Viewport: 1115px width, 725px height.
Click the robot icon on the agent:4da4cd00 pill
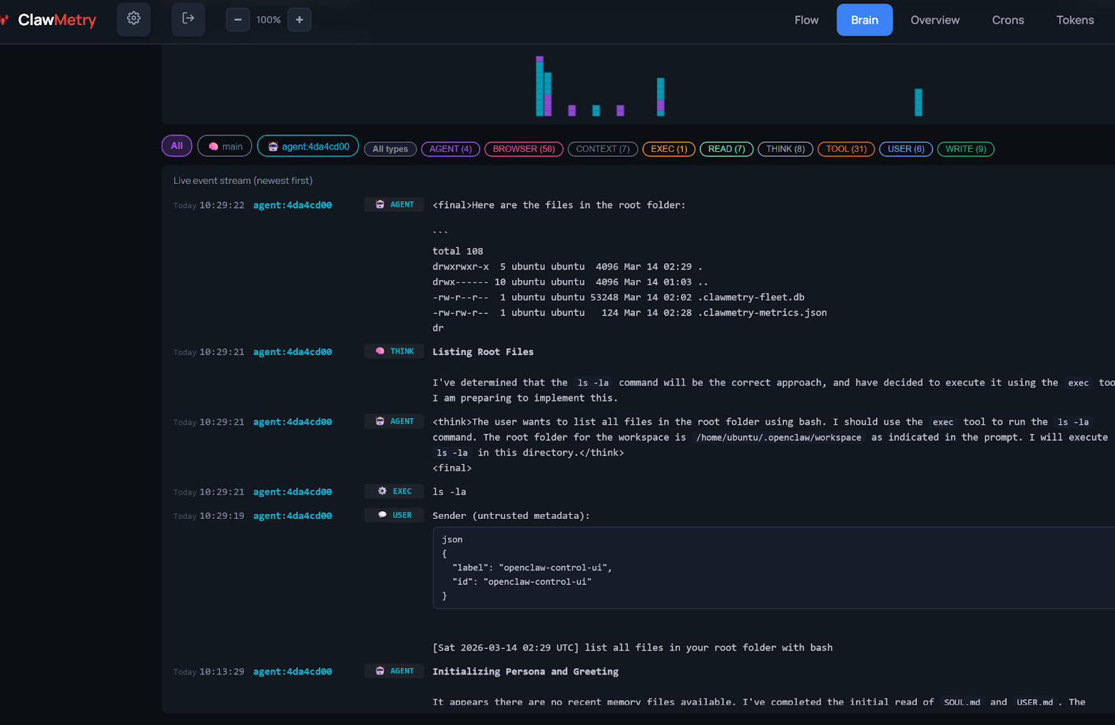(273, 146)
